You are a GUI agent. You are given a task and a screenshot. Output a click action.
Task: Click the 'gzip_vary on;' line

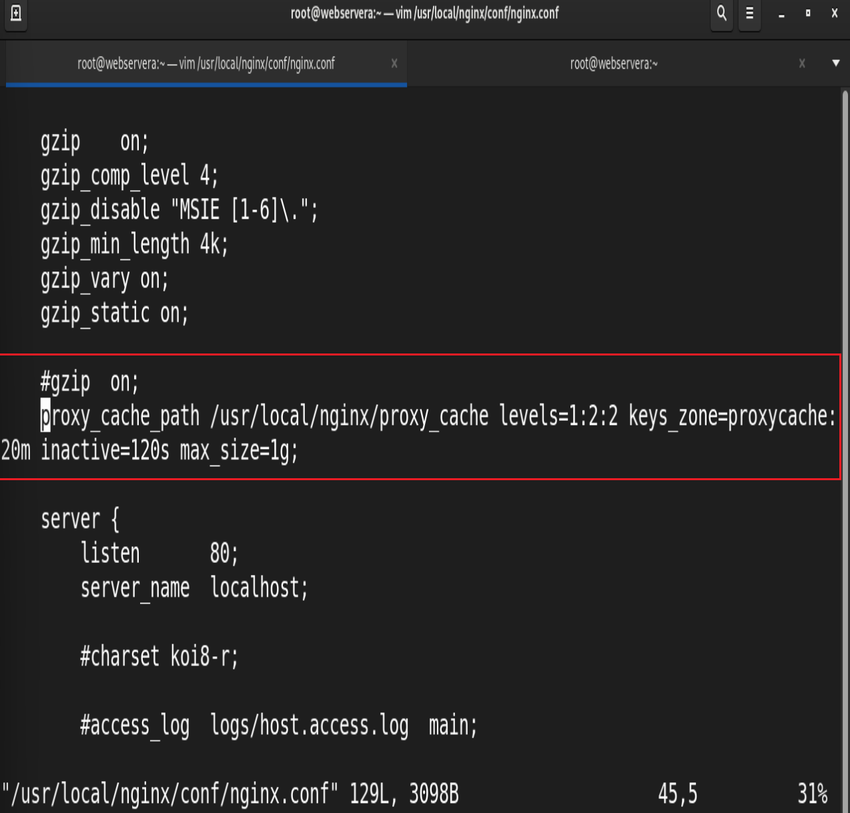click(104, 279)
